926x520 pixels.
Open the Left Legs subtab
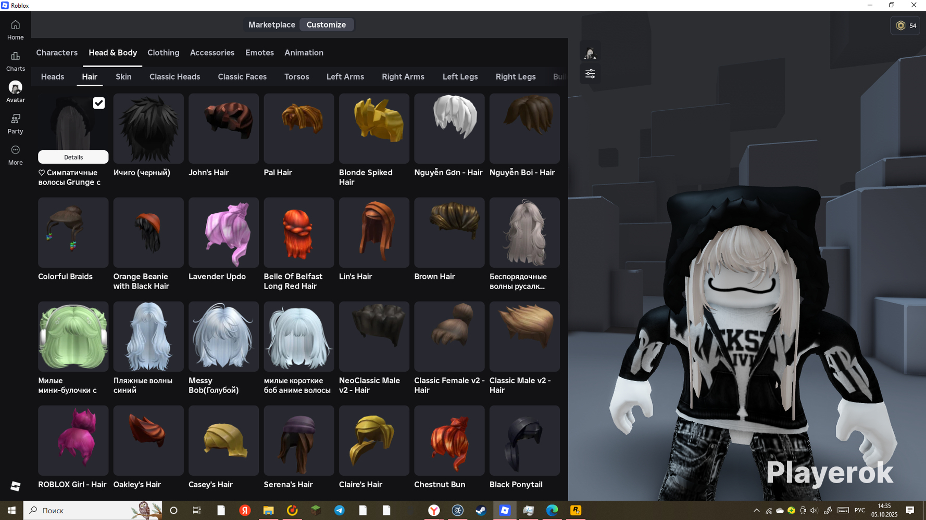(460, 76)
